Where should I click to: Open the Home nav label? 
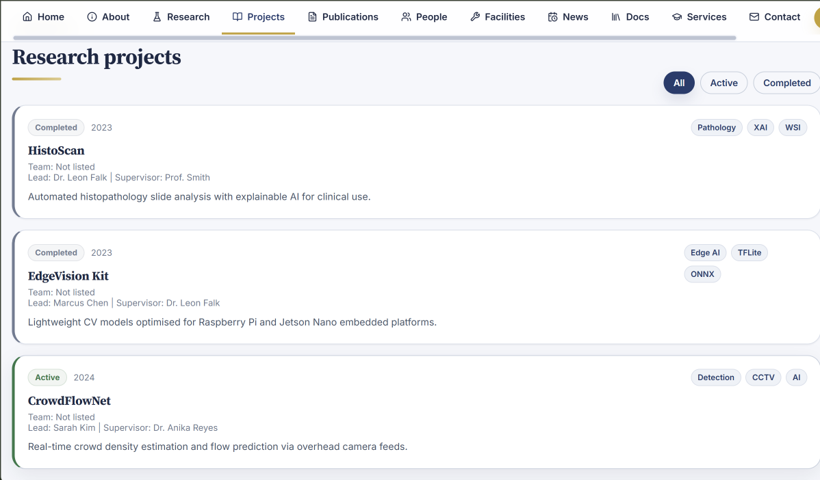pos(51,16)
